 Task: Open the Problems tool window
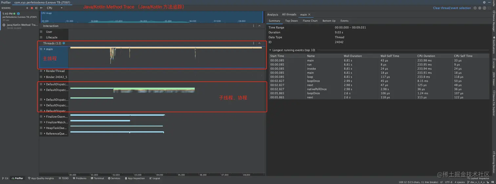[x=80, y=178]
